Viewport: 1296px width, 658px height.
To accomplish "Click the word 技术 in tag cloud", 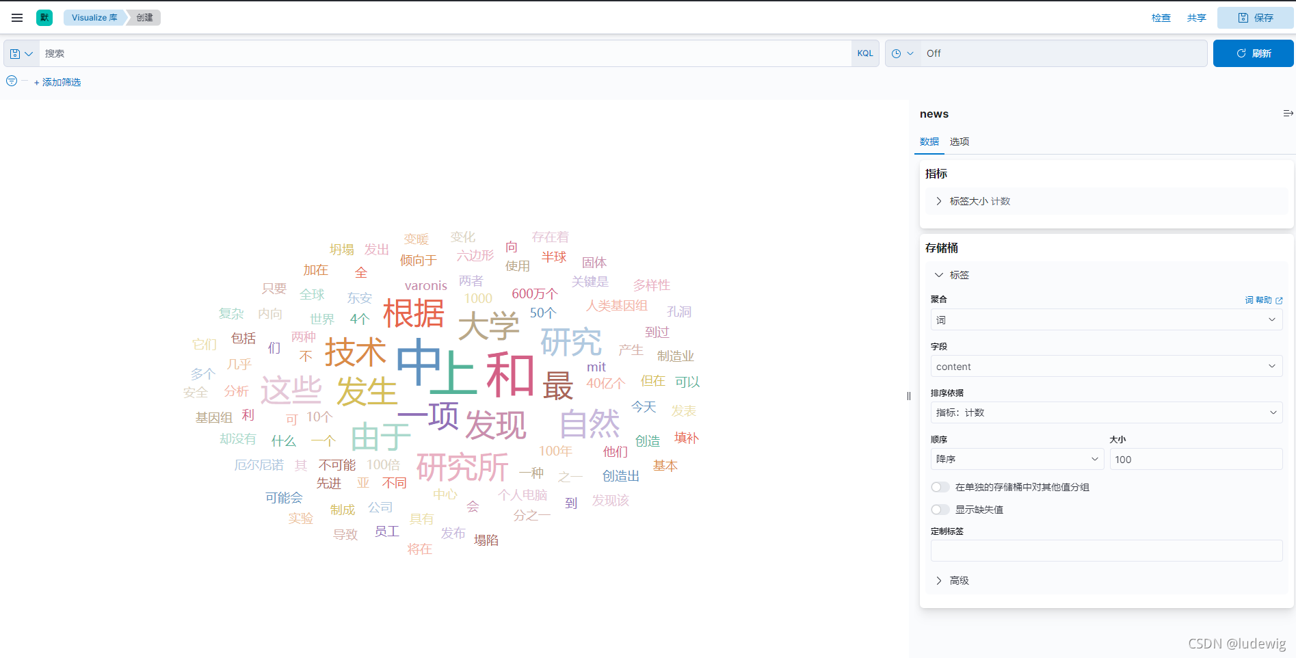I will (356, 352).
